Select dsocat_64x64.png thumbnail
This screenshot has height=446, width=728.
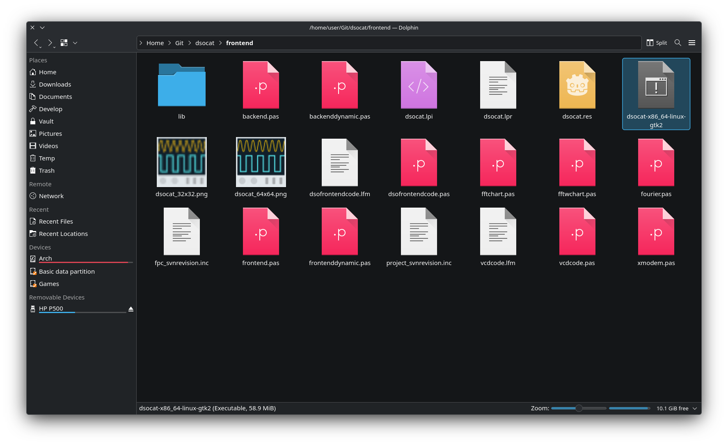tap(261, 162)
